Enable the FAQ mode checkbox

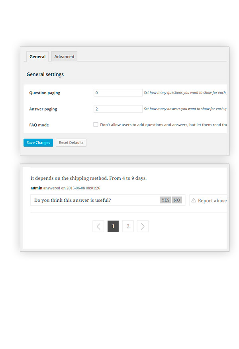point(96,125)
